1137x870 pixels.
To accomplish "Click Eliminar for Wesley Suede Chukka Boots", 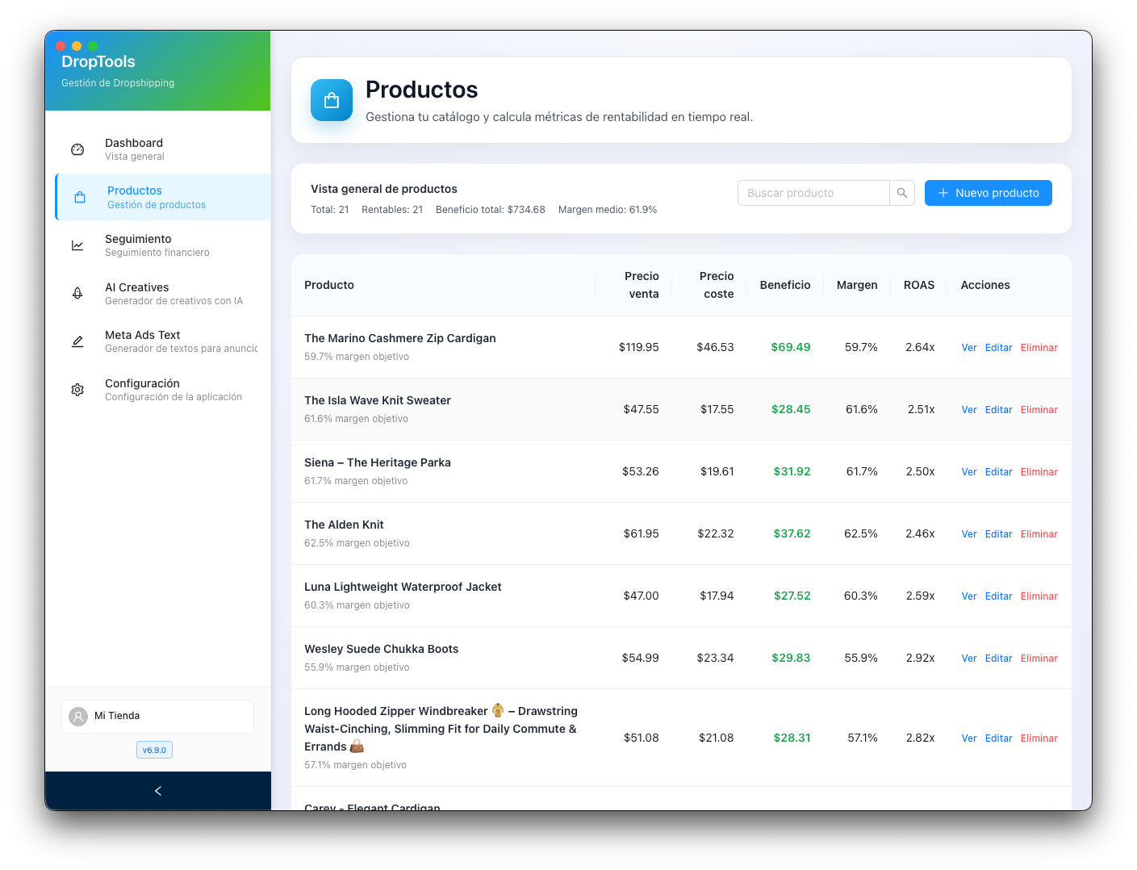I will tap(1039, 658).
